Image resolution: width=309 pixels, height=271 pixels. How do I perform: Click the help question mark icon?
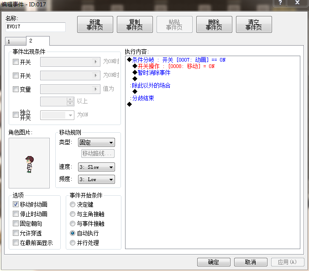click(x=280, y=3)
